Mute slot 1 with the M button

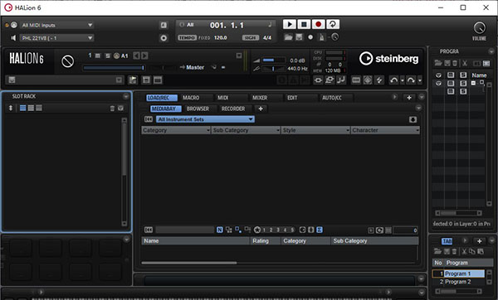click(97, 56)
